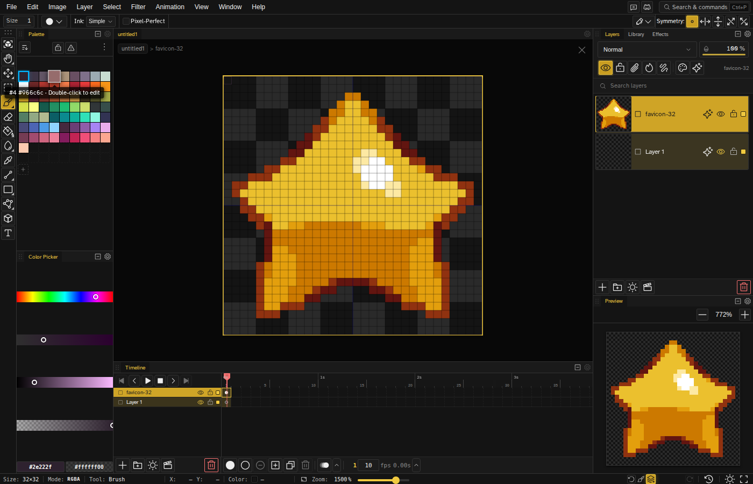Screen dimensions: 753x484
Task: Check the Layer 1 checkbox in Layers panel
Action: coord(638,152)
